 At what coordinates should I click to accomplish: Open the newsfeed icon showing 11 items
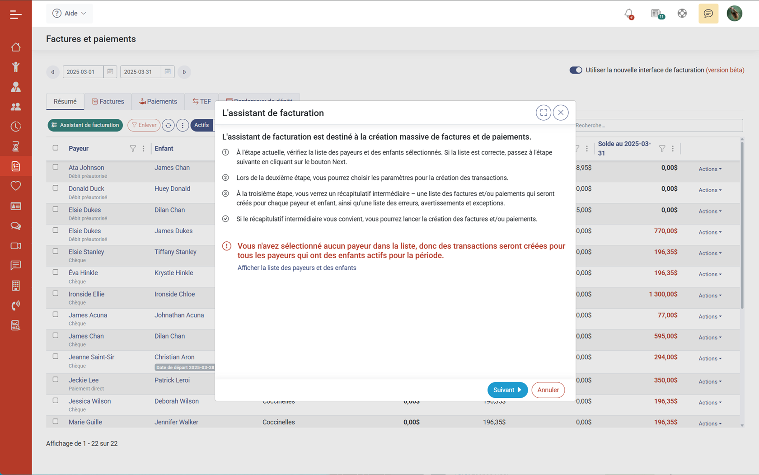(x=656, y=14)
